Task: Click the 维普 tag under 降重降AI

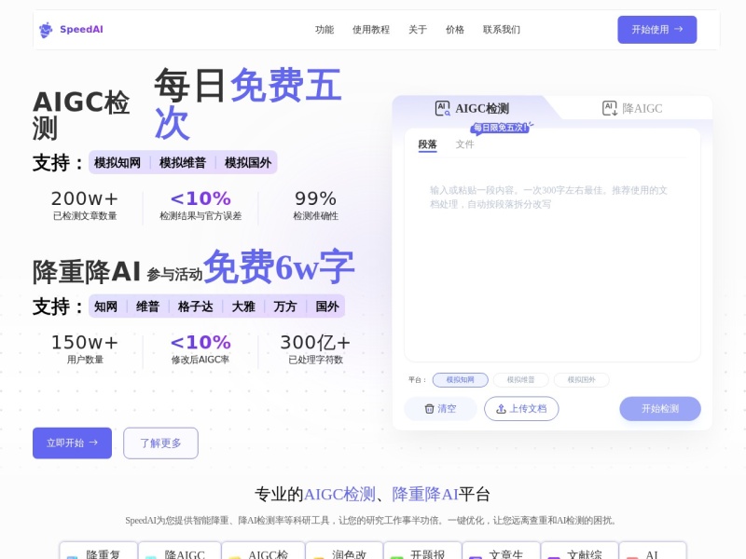Action: pyautogui.click(x=147, y=307)
